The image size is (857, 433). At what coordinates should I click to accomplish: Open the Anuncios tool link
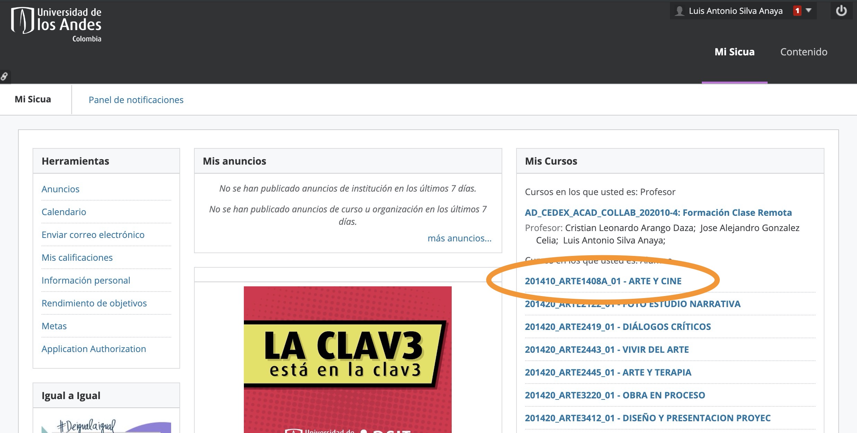pyautogui.click(x=60, y=189)
